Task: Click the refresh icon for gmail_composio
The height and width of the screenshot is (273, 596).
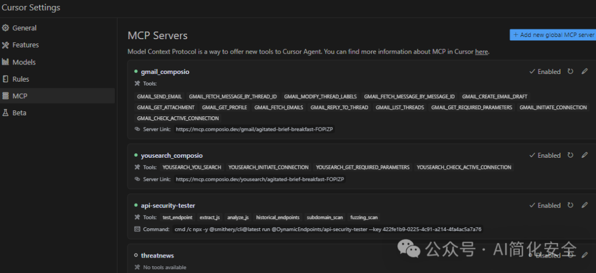Action: coord(570,72)
